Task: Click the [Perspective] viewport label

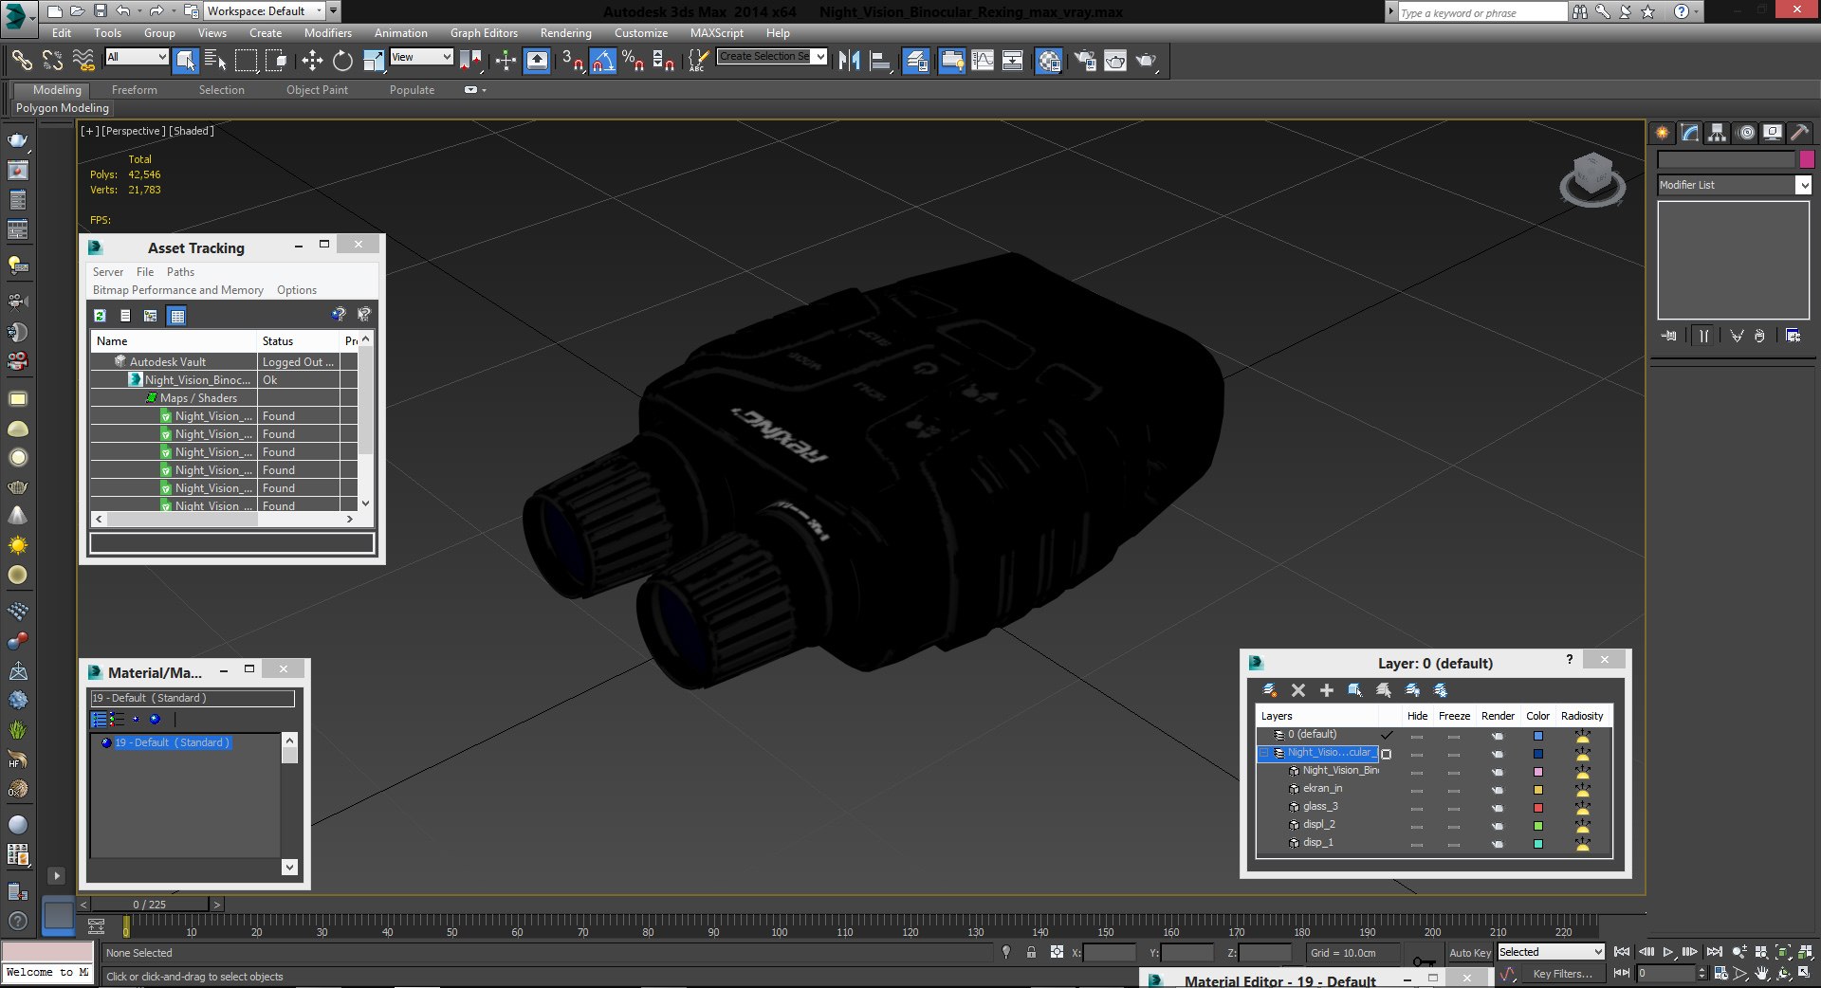Action: tap(133, 131)
